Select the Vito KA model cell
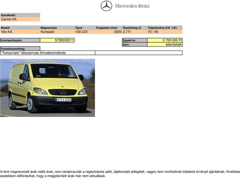This screenshot has height=178, width=240. tap(6, 32)
